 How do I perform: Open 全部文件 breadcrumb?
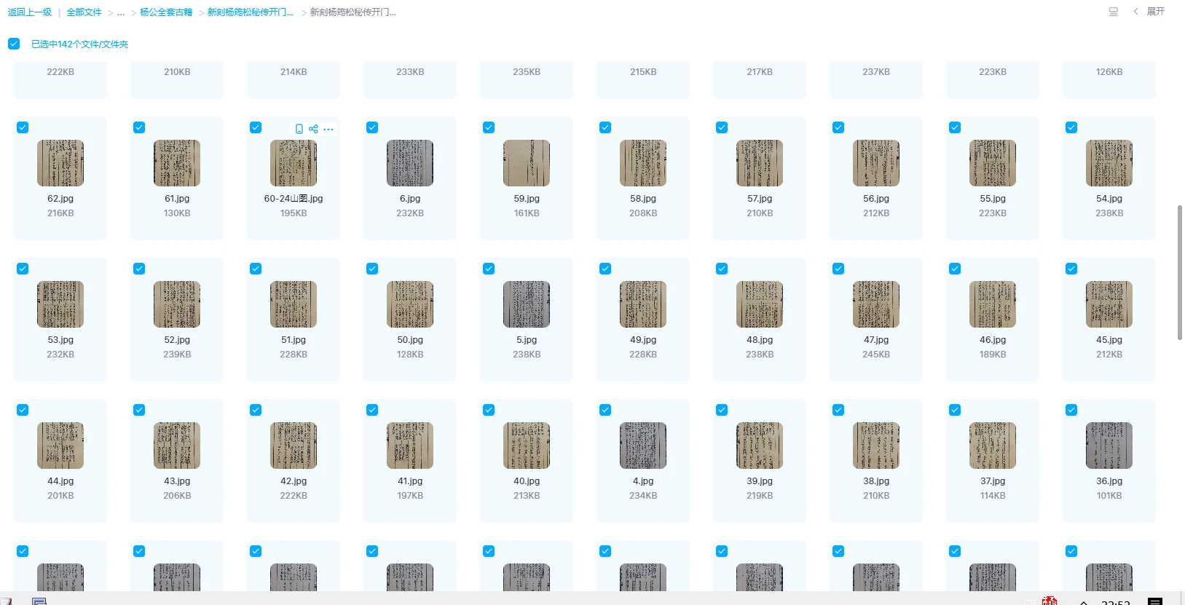[x=84, y=12]
